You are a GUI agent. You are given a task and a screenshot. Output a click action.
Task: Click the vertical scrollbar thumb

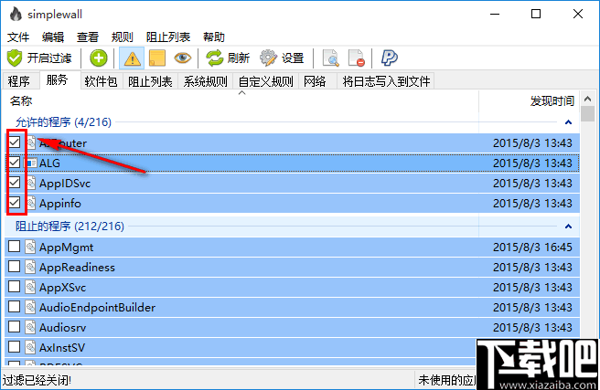(x=587, y=114)
